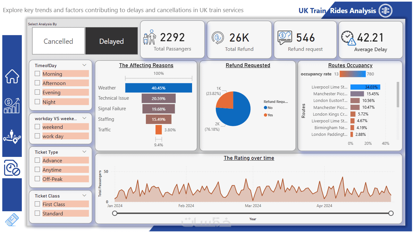Screen dimensions: 413x232
Task: Tick the Night checkbox
Action: (x=38, y=102)
